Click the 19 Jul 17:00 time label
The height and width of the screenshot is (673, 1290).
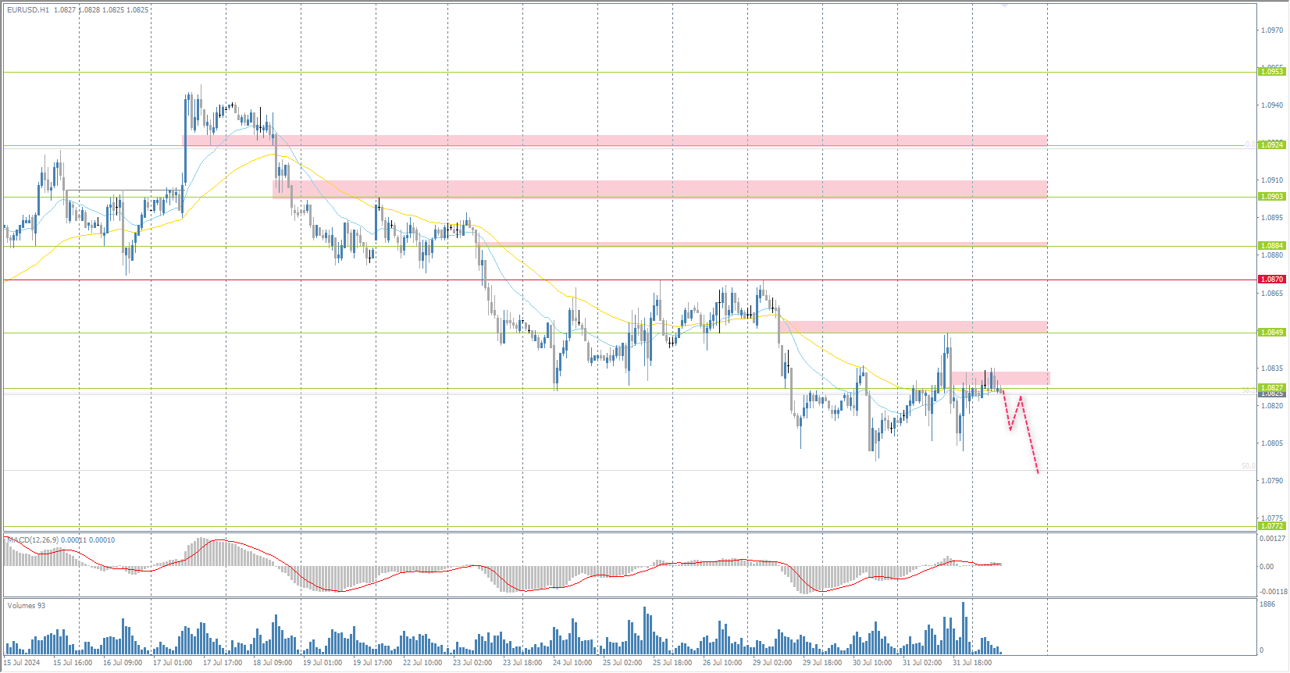372,663
